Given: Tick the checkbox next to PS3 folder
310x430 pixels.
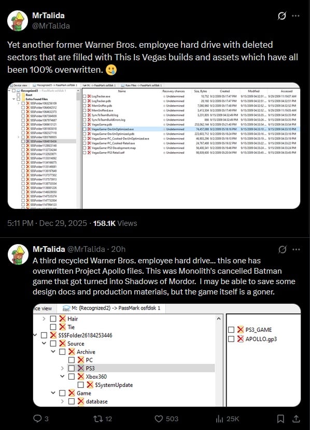Looking at the screenshot, I should 72,368.
